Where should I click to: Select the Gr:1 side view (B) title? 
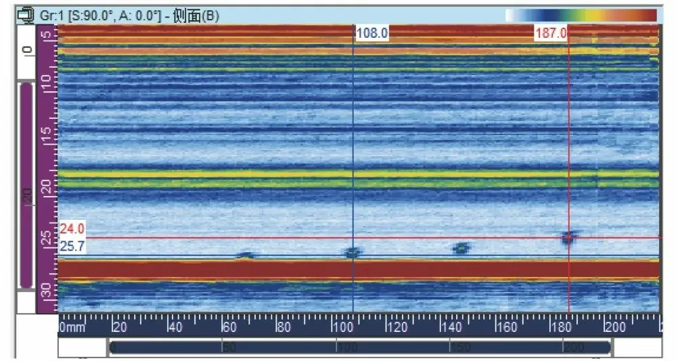tap(129, 16)
